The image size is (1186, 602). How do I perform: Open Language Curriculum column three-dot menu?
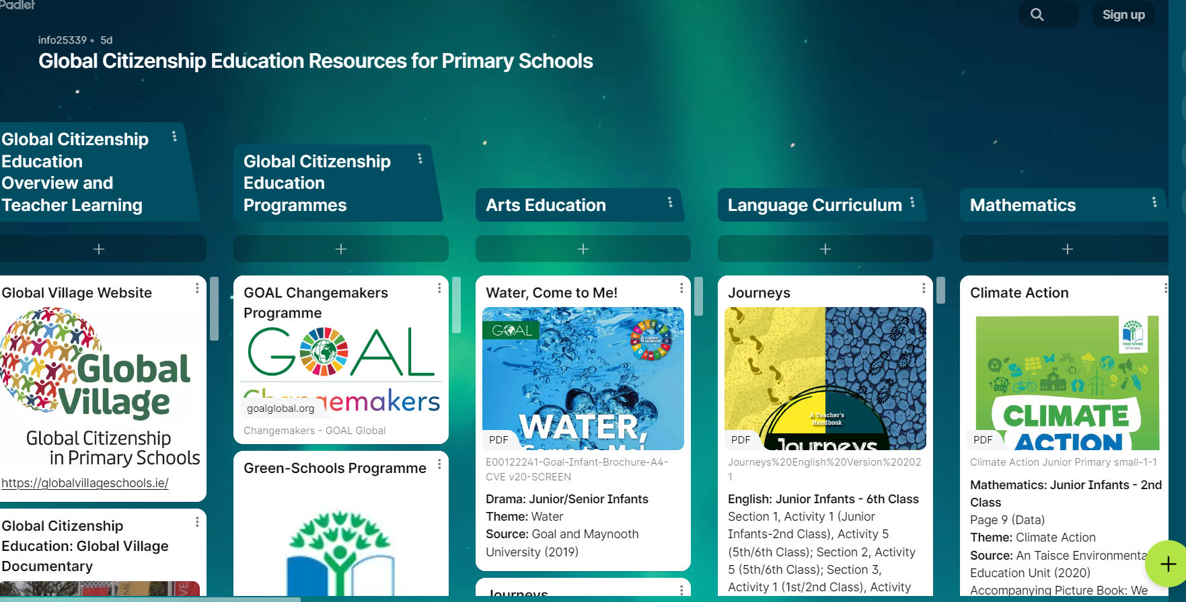pos(912,202)
